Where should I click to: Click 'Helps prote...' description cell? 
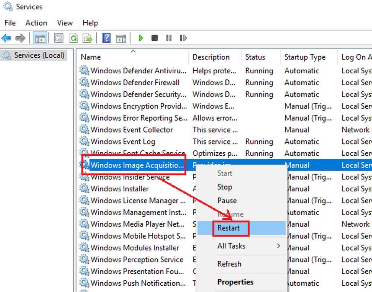[x=214, y=70]
